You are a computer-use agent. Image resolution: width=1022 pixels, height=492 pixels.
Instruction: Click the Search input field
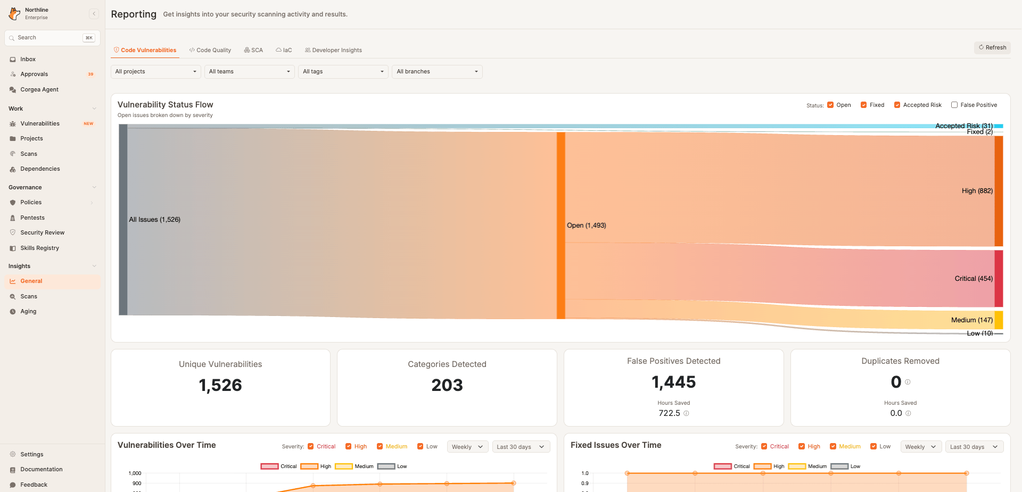coord(52,38)
